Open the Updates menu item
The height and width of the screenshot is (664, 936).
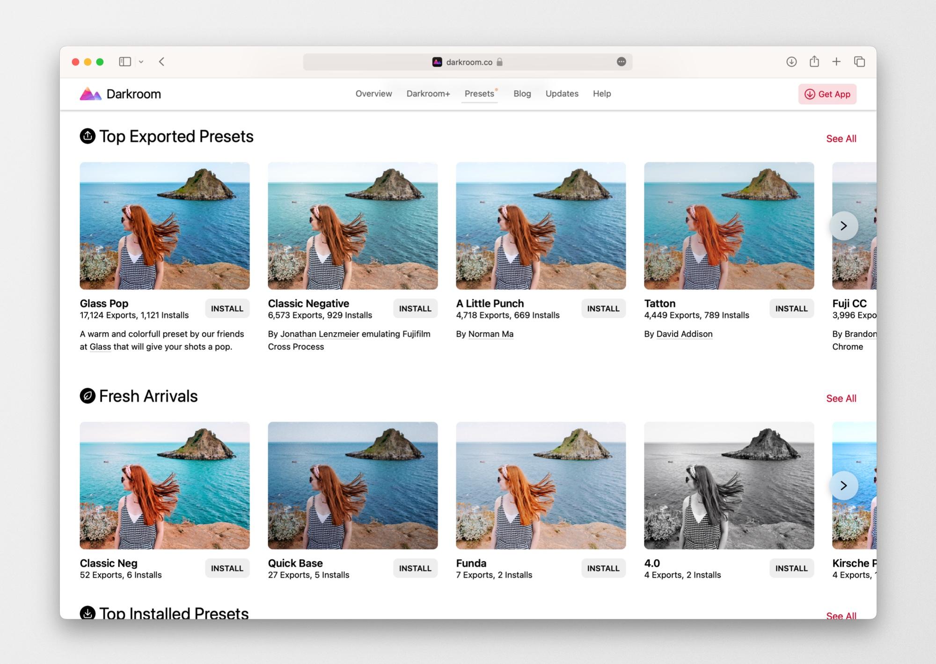click(x=562, y=94)
